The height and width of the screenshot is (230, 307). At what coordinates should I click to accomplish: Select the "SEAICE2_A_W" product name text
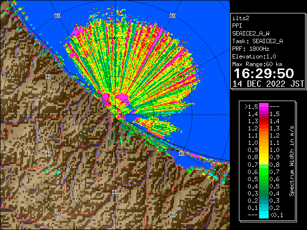(251, 34)
